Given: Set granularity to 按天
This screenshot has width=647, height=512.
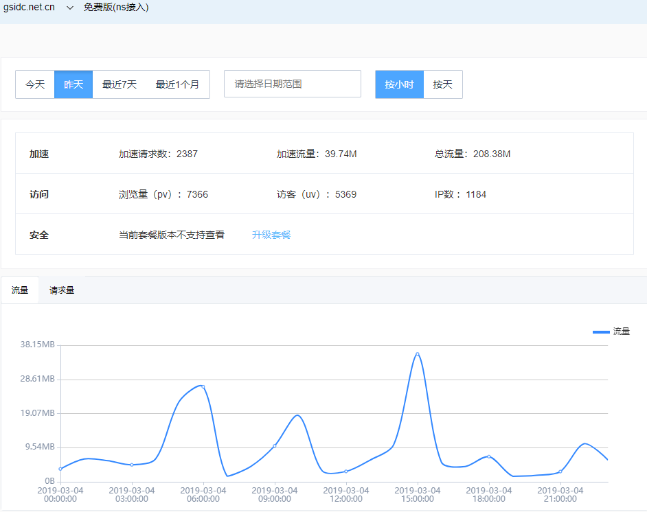Looking at the screenshot, I should 443,84.
